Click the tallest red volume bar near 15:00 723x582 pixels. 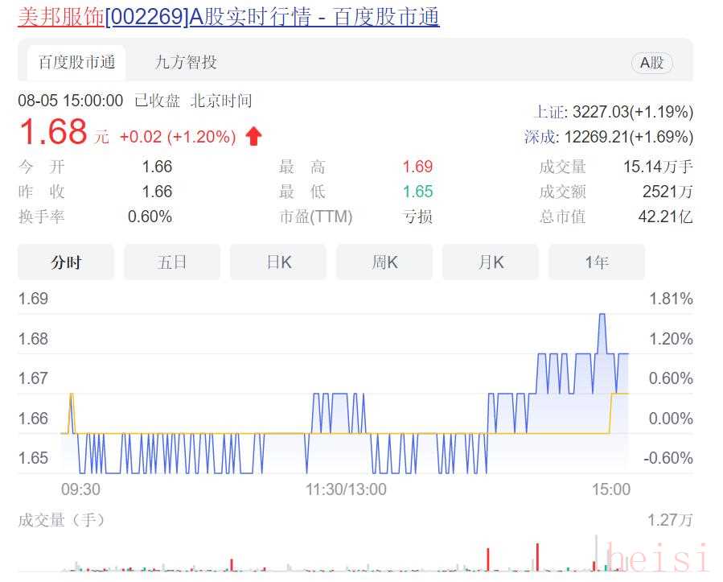coord(538,557)
